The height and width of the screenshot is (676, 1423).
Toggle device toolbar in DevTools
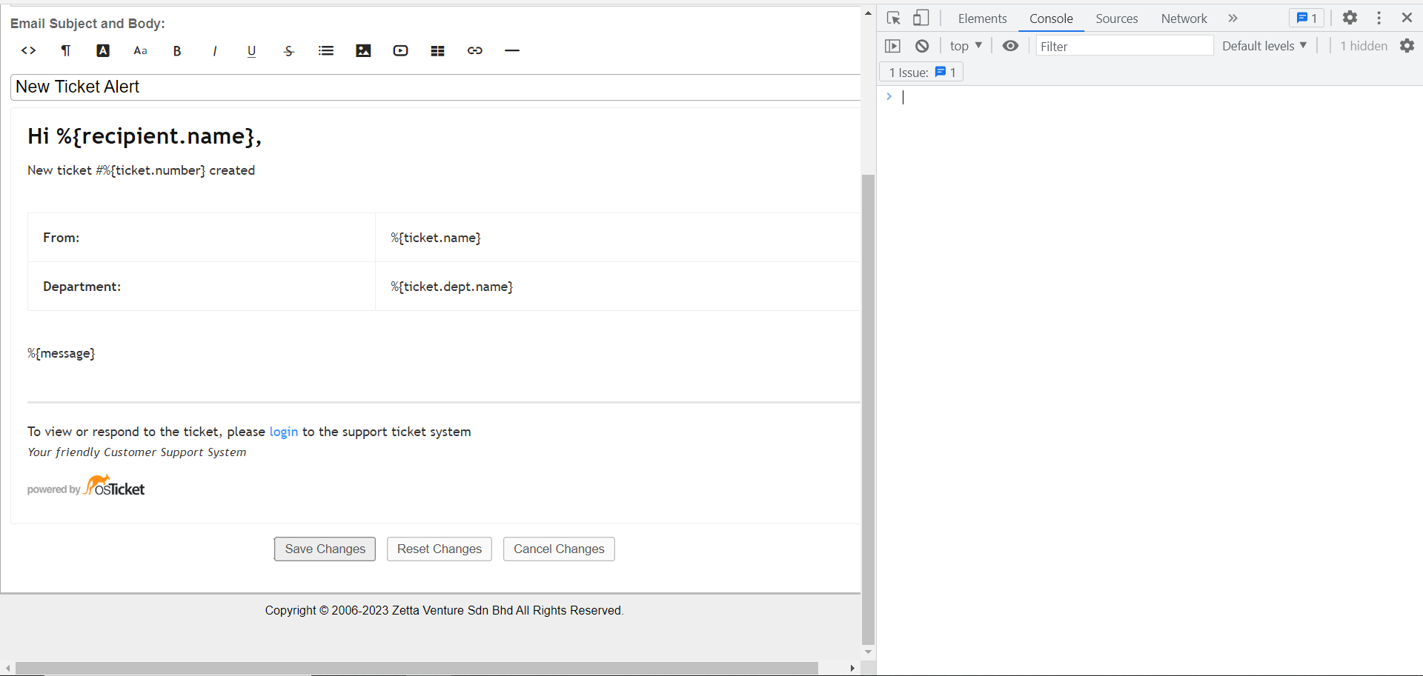pos(921,18)
